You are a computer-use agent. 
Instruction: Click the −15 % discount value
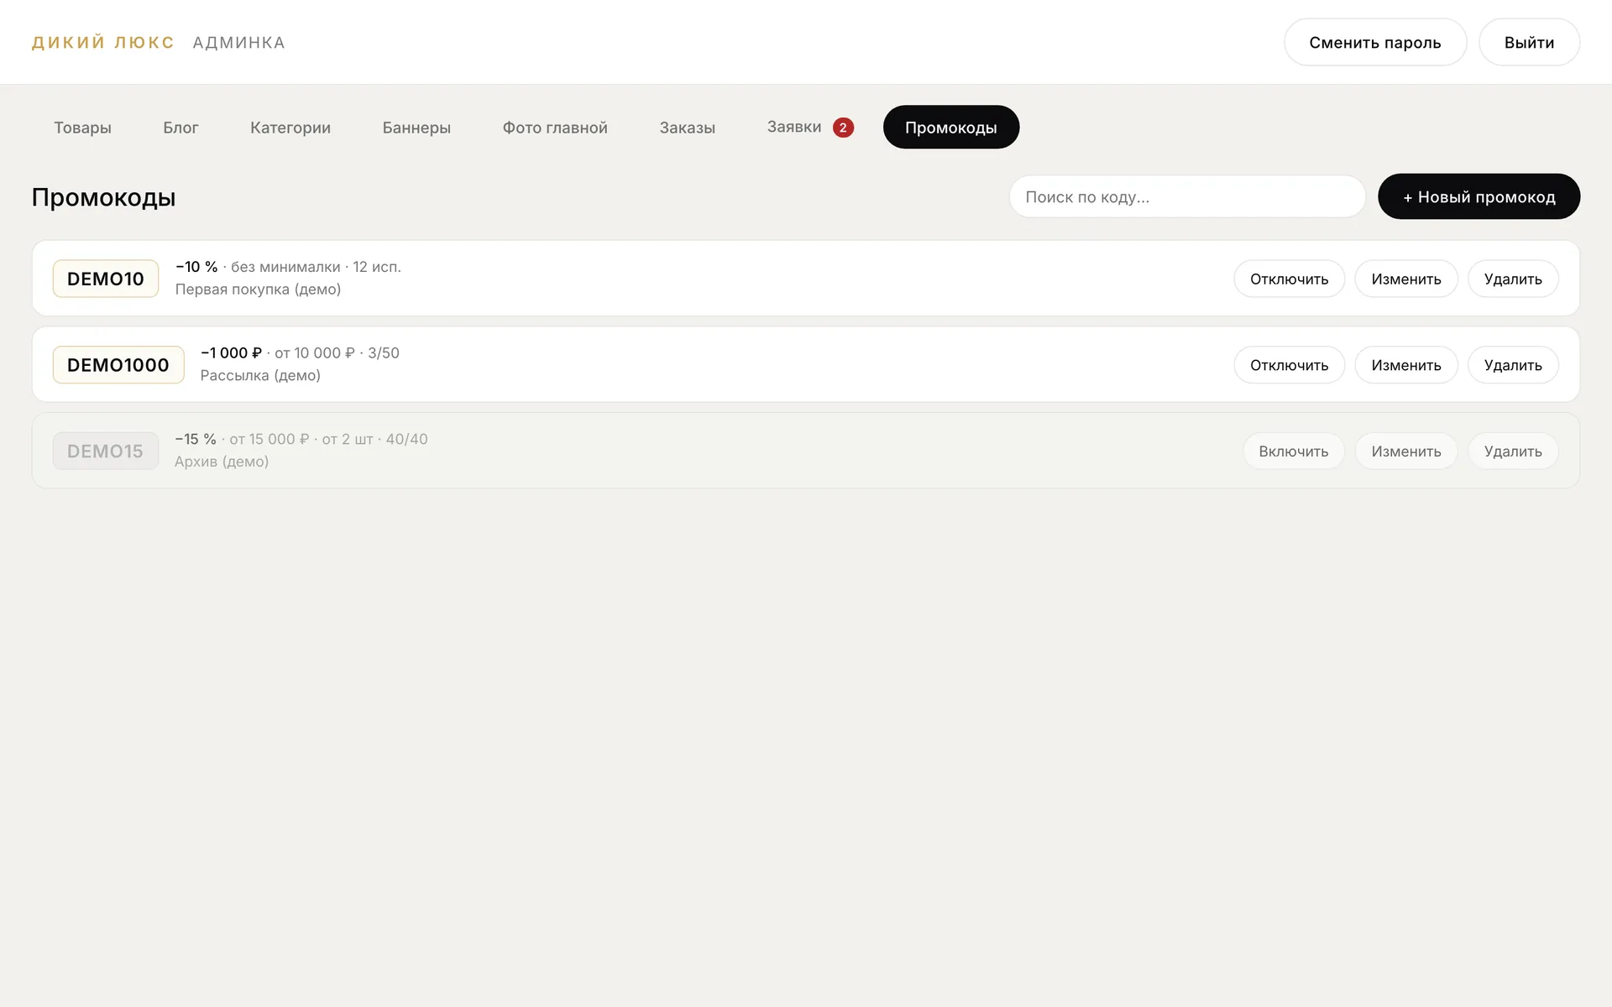(196, 439)
